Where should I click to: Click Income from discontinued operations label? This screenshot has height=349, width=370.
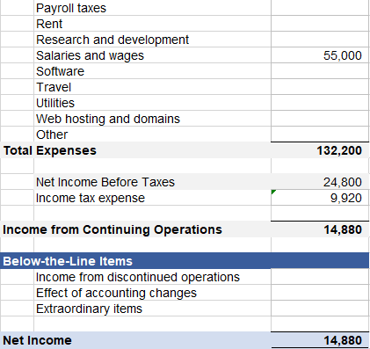tap(138, 277)
